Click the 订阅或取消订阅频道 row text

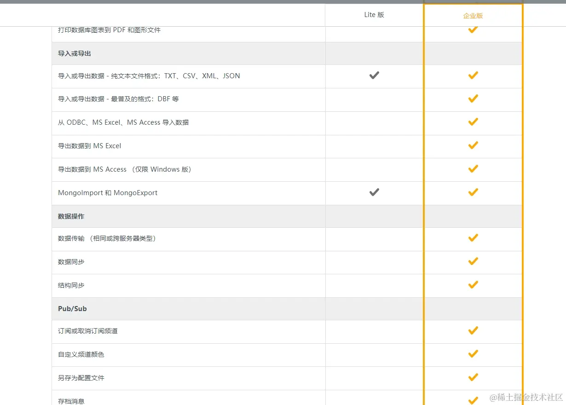point(88,331)
